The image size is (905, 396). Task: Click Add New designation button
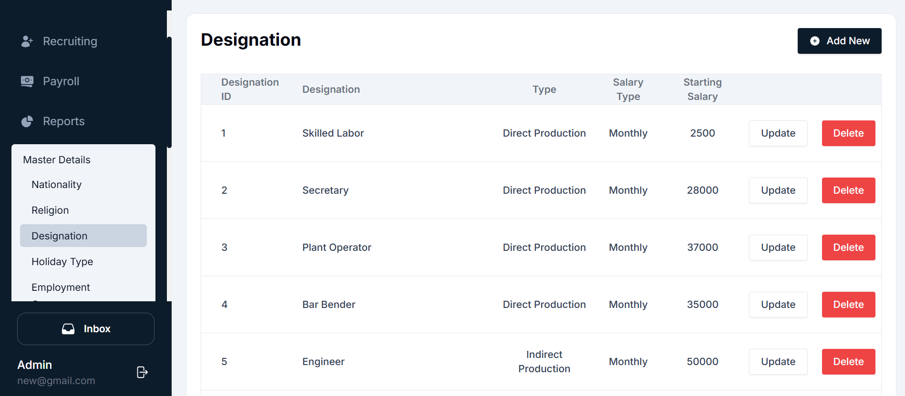pyautogui.click(x=839, y=41)
